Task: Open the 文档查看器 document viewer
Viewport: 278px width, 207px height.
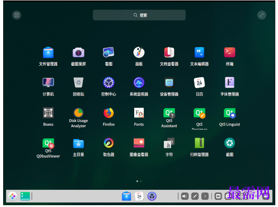Action: click(x=169, y=53)
